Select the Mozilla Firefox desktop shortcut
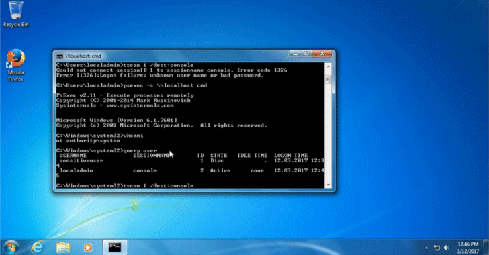Image resolution: width=489 pixels, height=255 pixels. (15, 65)
